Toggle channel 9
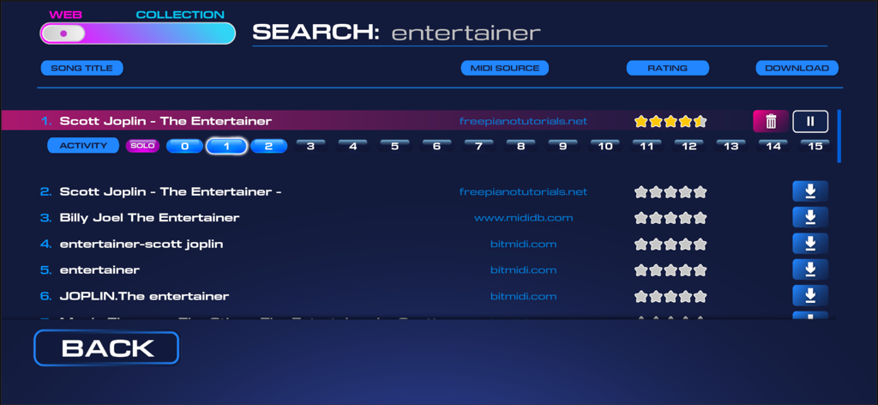The image size is (878, 405). point(562,146)
